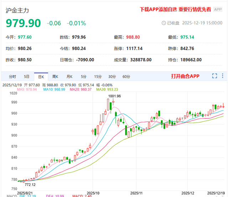This screenshot has height=197, width=228.
Task: Click the MACD: 2.40 indicator label
Action: click(82, 196)
